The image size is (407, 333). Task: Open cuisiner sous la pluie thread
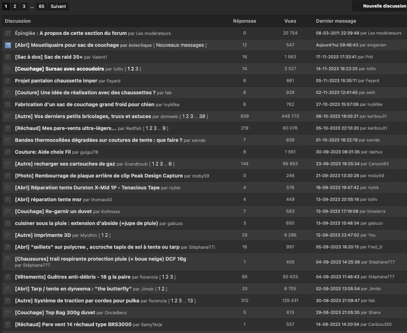(86, 223)
